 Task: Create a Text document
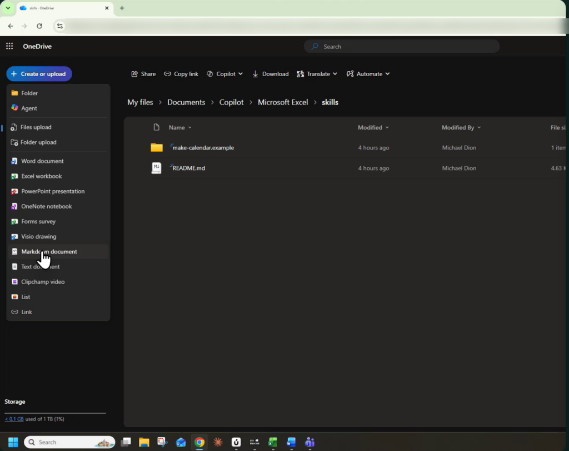tap(58, 266)
